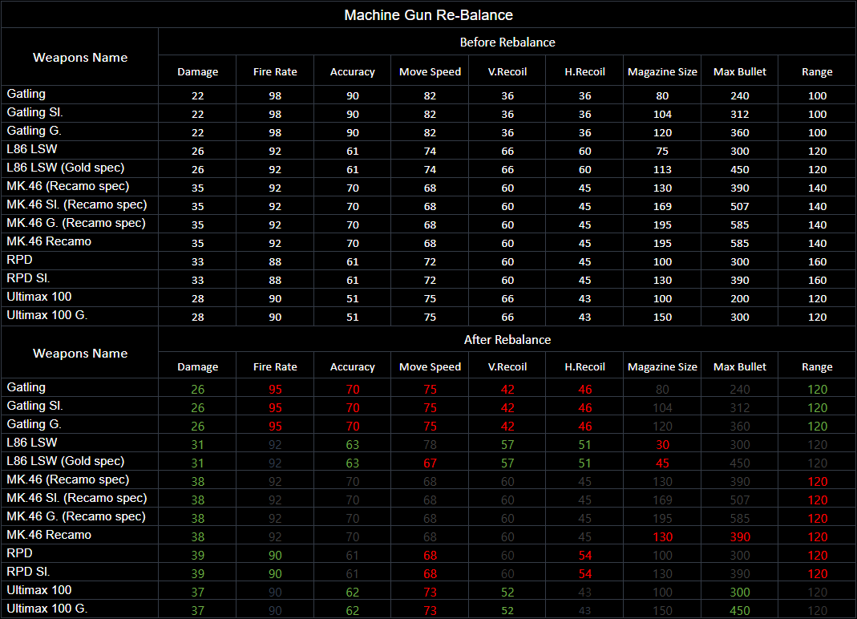Select red 130 Magazine Size for MK.46 Recamo
The image size is (857, 619).
(x=662, y=537)
